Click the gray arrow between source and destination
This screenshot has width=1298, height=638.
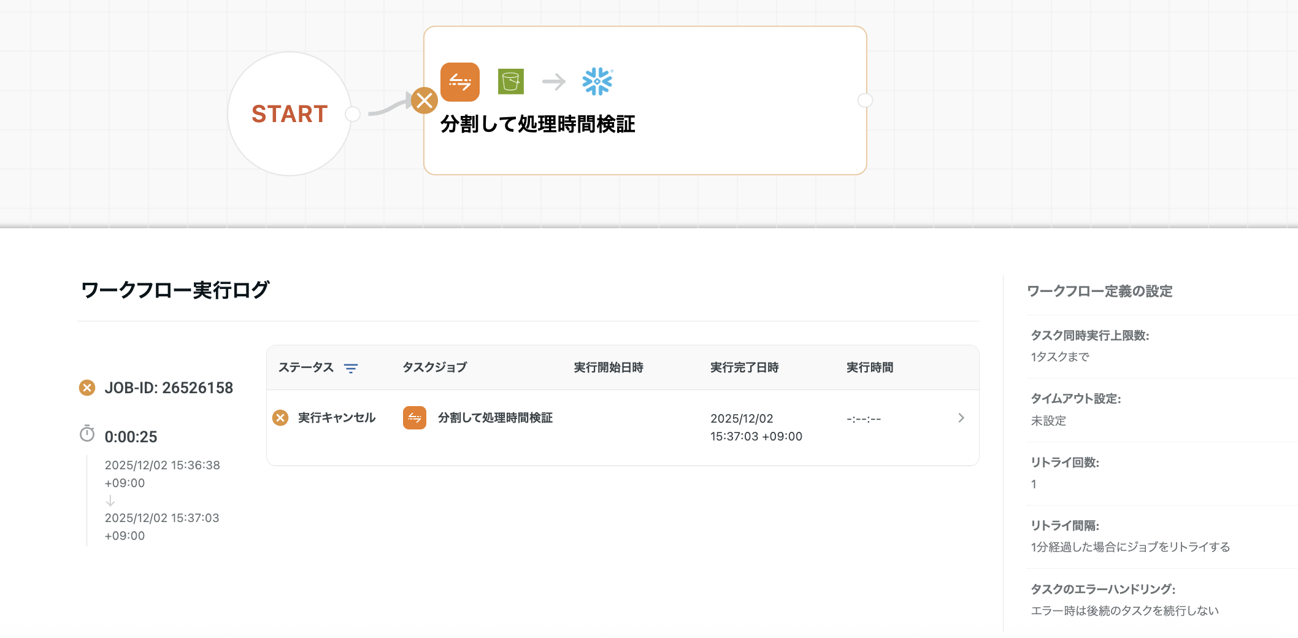tap(553, 82)
